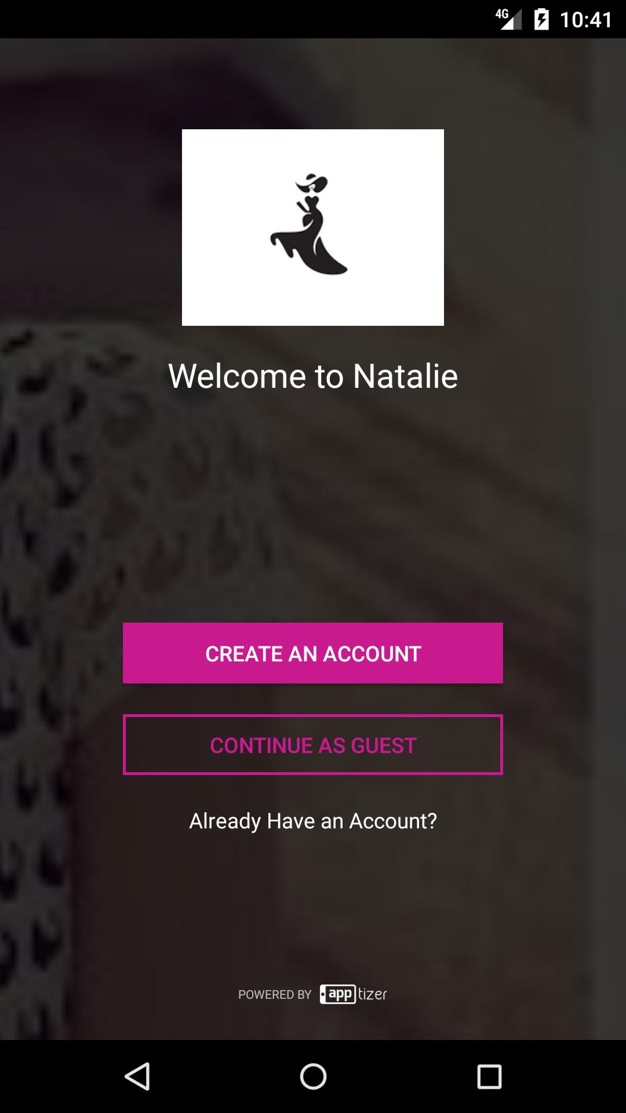Tap the clock showing 10:41
626x1113 pixels.
pos(586,20)
